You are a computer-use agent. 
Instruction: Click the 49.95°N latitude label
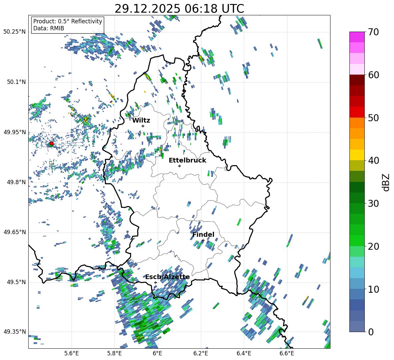point(15,132)
